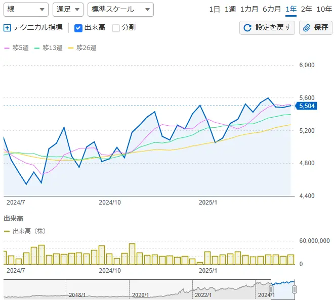Click the yellow 移26週 legend color marker
The height and width of the screenshot is (300, 334).
tap(71, 48)
